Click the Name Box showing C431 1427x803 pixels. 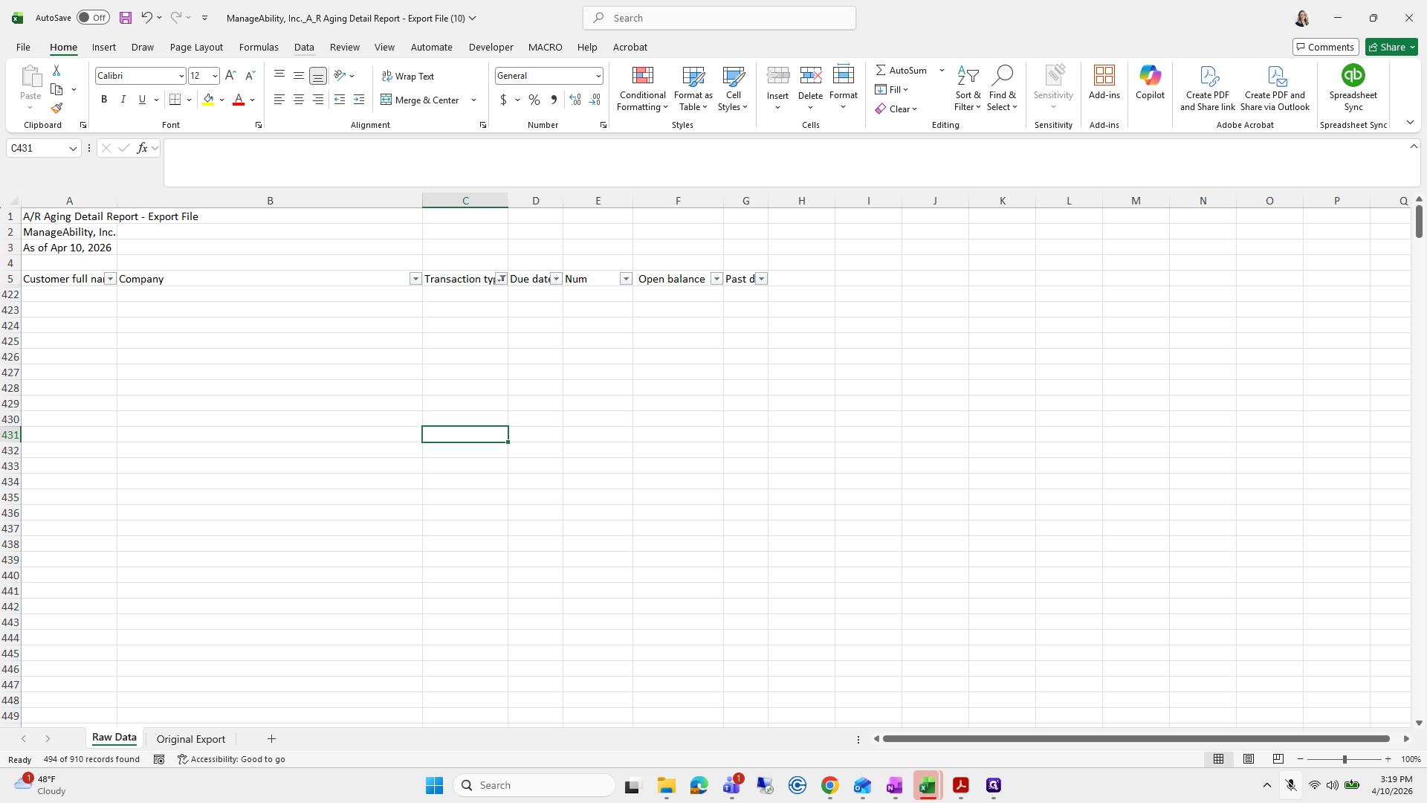[43, 148]
